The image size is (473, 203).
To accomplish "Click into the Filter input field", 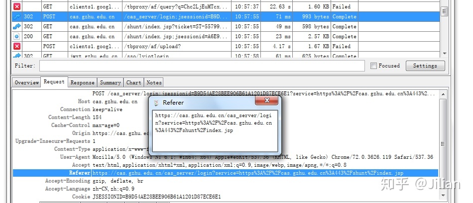I will point(202,66).
